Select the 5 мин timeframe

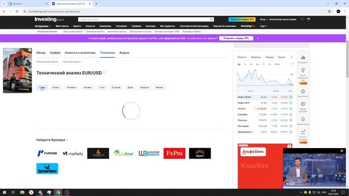(56, 87)
